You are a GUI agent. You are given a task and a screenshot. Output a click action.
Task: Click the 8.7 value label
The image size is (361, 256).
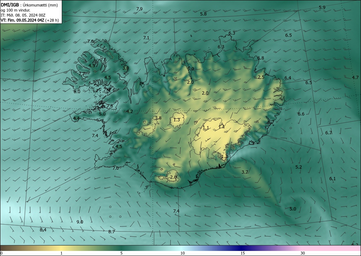(x=112, y=231)
